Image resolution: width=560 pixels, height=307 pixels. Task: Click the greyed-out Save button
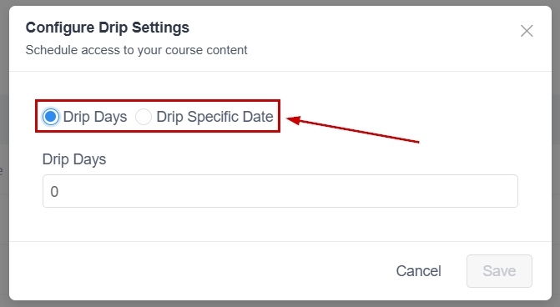point(499,271)
